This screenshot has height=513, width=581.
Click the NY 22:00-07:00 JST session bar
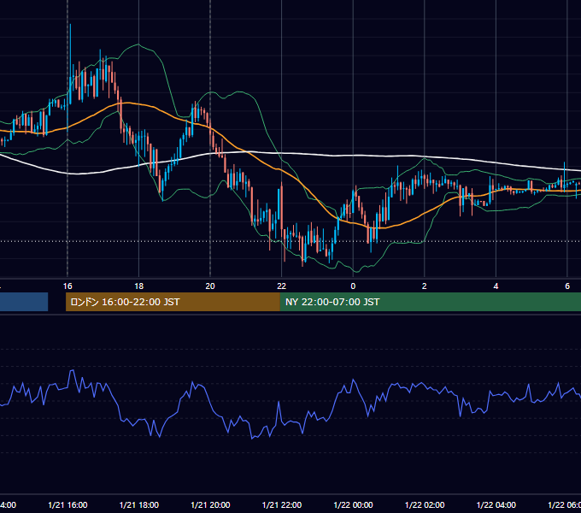coord(430,302)
